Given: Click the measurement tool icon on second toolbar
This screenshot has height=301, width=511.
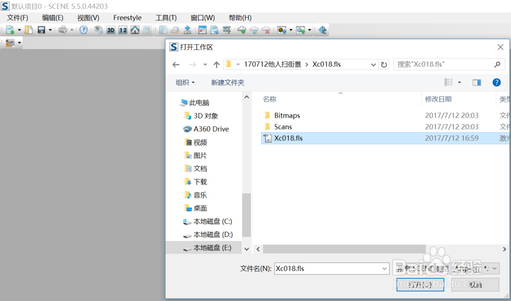Looking at the screenshot, I should tap(10, 43).
